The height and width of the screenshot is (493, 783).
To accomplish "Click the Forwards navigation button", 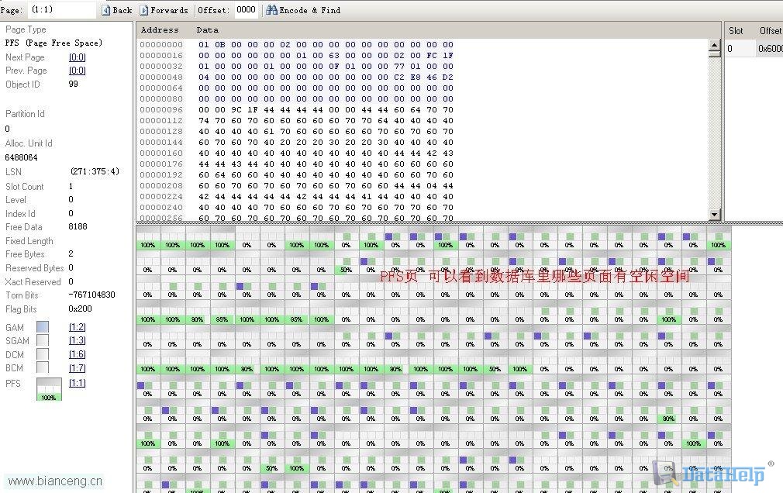I will [164, 10].
